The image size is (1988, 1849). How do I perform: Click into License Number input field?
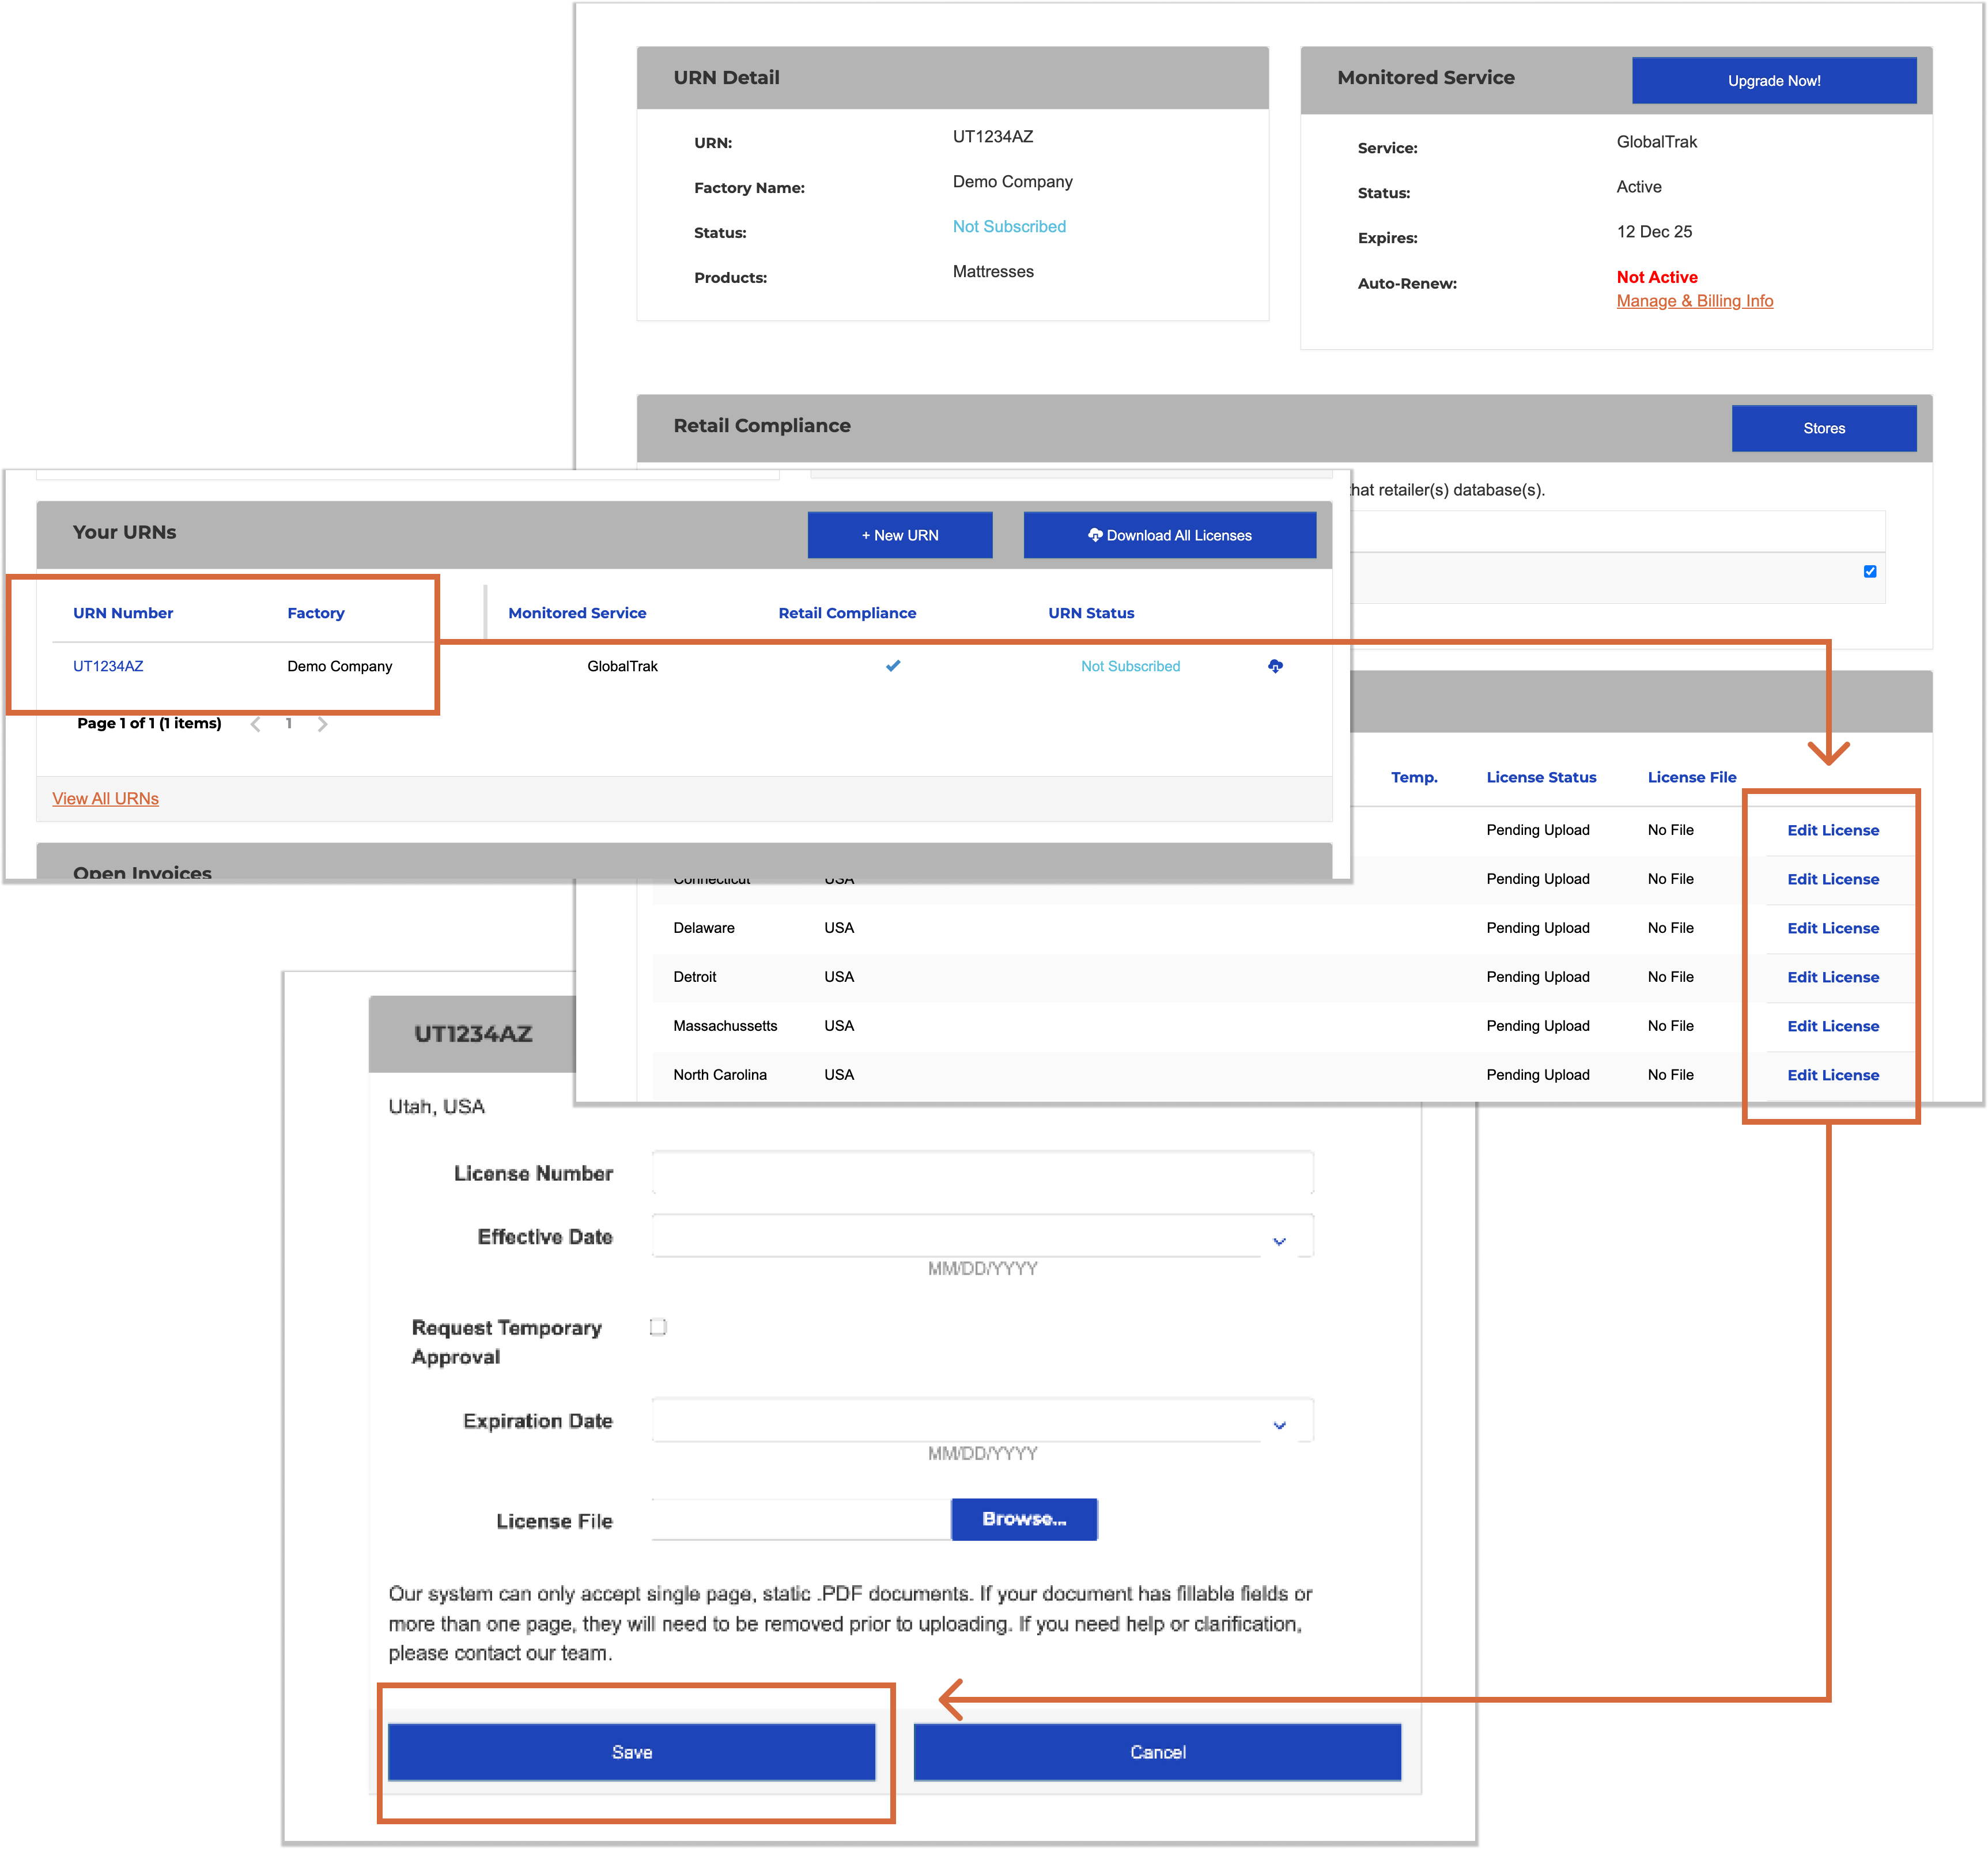[x=982, y=1173]
